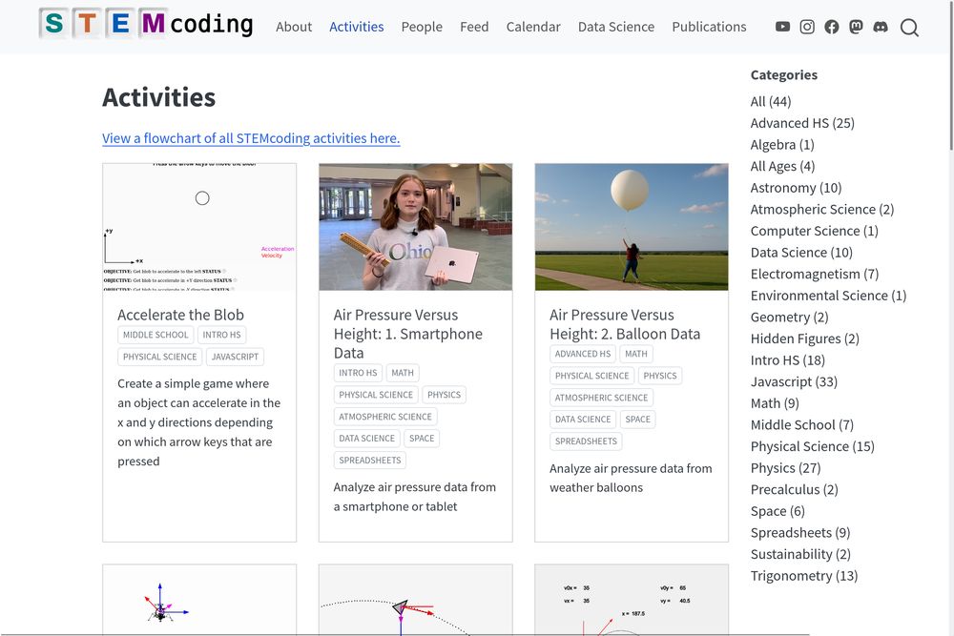Open the Smartphone Data activity photo
Image resolution: width=954 pixels, height=636 pixels.
pos(416,227)
